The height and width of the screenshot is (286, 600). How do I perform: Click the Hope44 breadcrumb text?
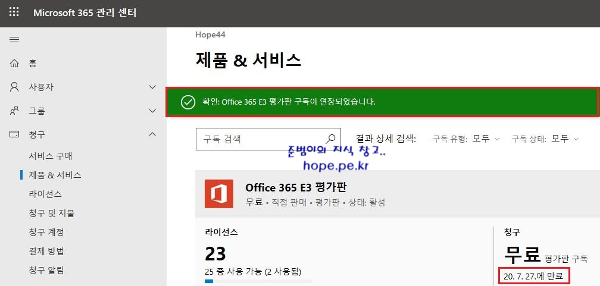pyautogui.click(x=211, y=35)
